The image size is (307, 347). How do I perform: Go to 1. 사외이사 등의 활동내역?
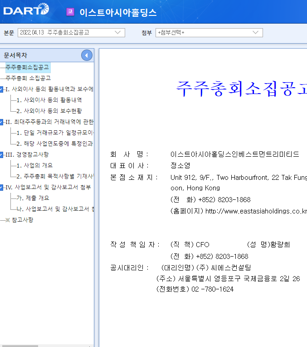tap(49, 100)
